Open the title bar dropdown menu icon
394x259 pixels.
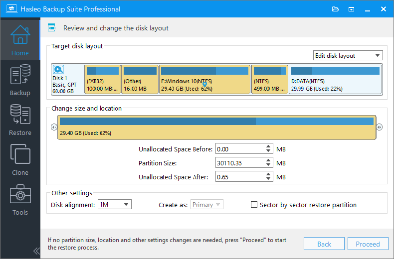point(351,9)
